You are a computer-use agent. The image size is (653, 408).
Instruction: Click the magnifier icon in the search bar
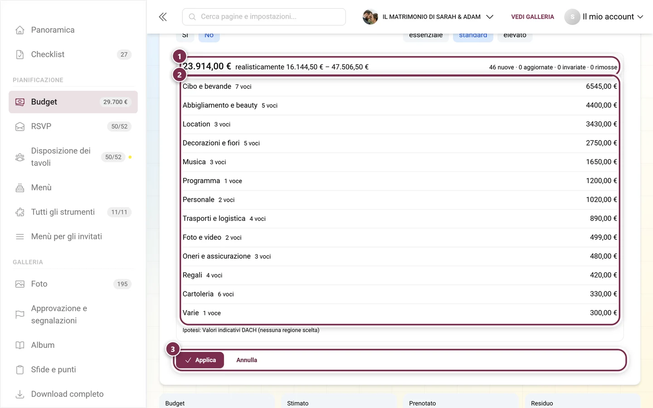tap(192, 17)
